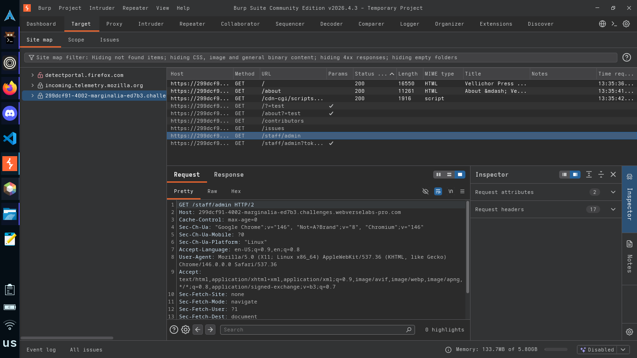
Task: Open the Notes side tab
Action: [630, 257]
